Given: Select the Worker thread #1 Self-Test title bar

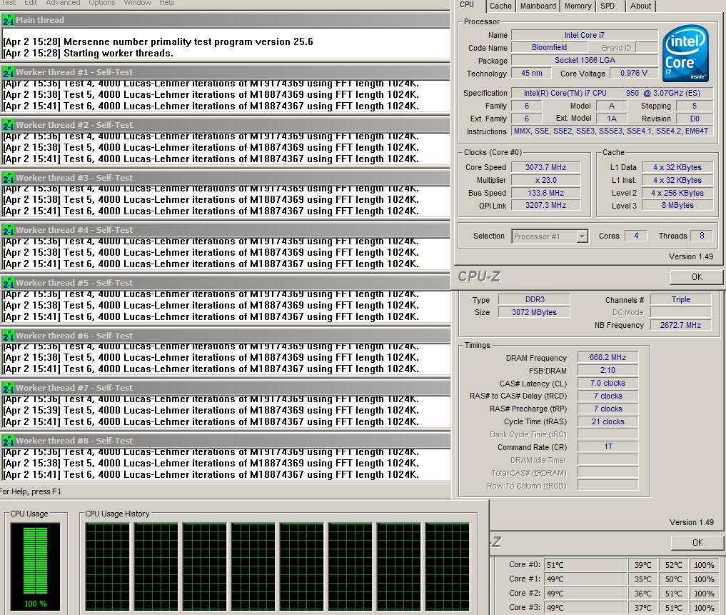Looking at the screenshot, I should click(x=226, y=72).
